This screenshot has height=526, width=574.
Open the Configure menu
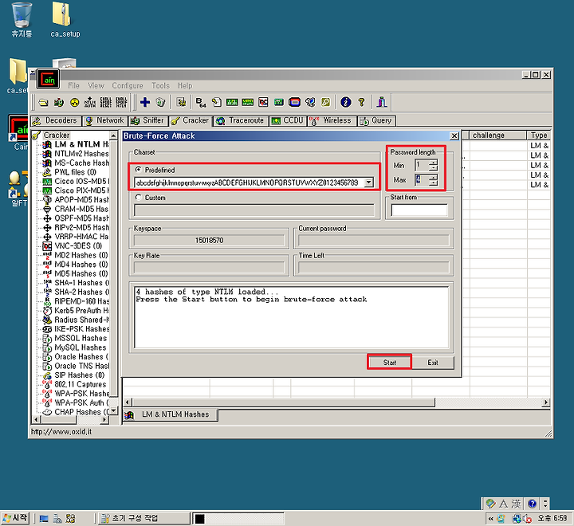[x=128, y=85]
